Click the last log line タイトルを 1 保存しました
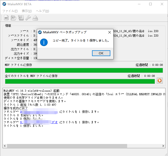Viewport: 168px width, 156px height. tap(24, 126)
